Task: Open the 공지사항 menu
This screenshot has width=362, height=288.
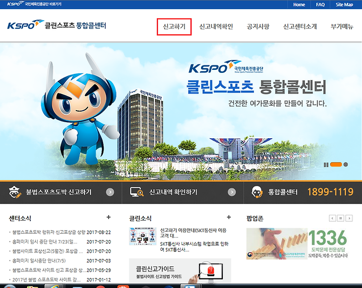Action: point(258,27)
